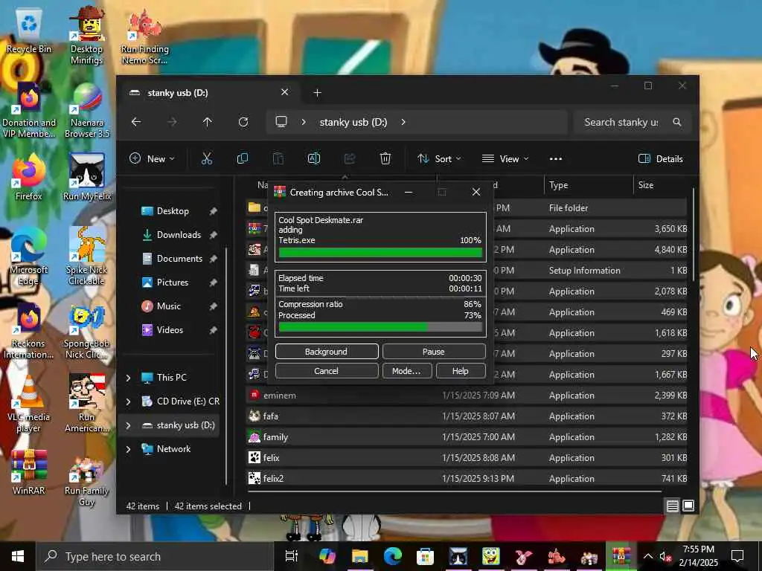Viewport: 762px width, 571px height.
Task: Switch to large thumbnails view icon
Action: coord(688,506)
